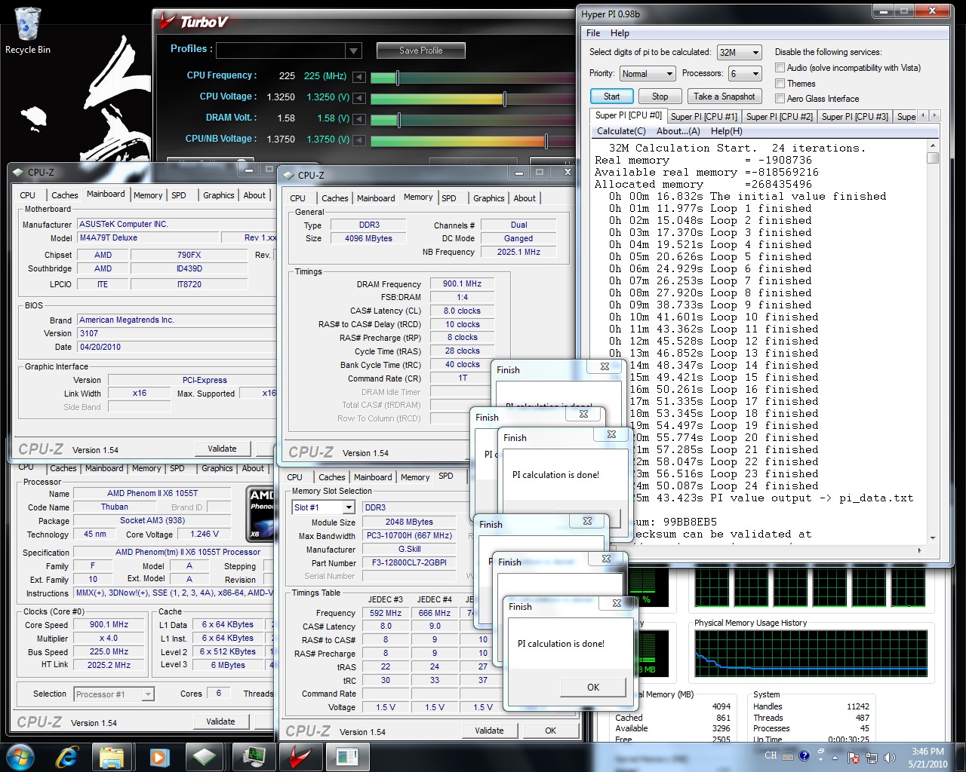966x772 pixels.
Task: Click the keyboard icon in system tray
Action: [x=788, y=756]
